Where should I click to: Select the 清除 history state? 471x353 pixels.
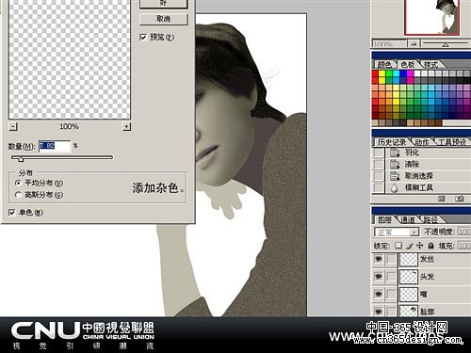click(x=412, y=164)
